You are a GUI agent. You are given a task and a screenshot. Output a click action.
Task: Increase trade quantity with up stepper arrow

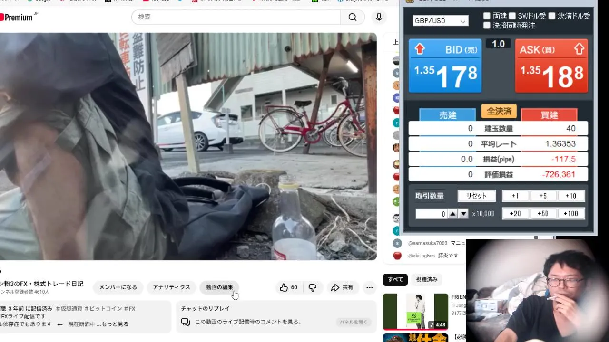453,214
